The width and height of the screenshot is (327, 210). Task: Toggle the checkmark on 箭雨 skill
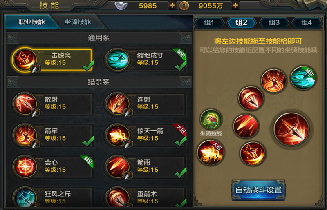pyautogui.click(x=181, y=172)
